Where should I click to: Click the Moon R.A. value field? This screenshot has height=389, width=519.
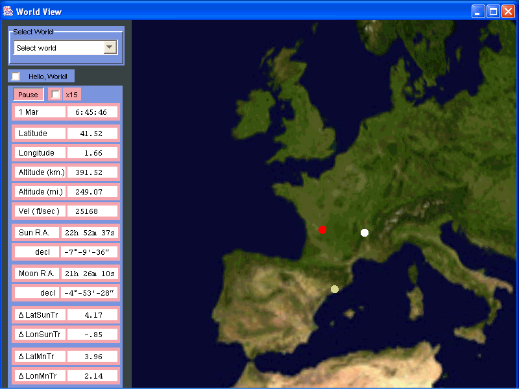pos(90,274)
